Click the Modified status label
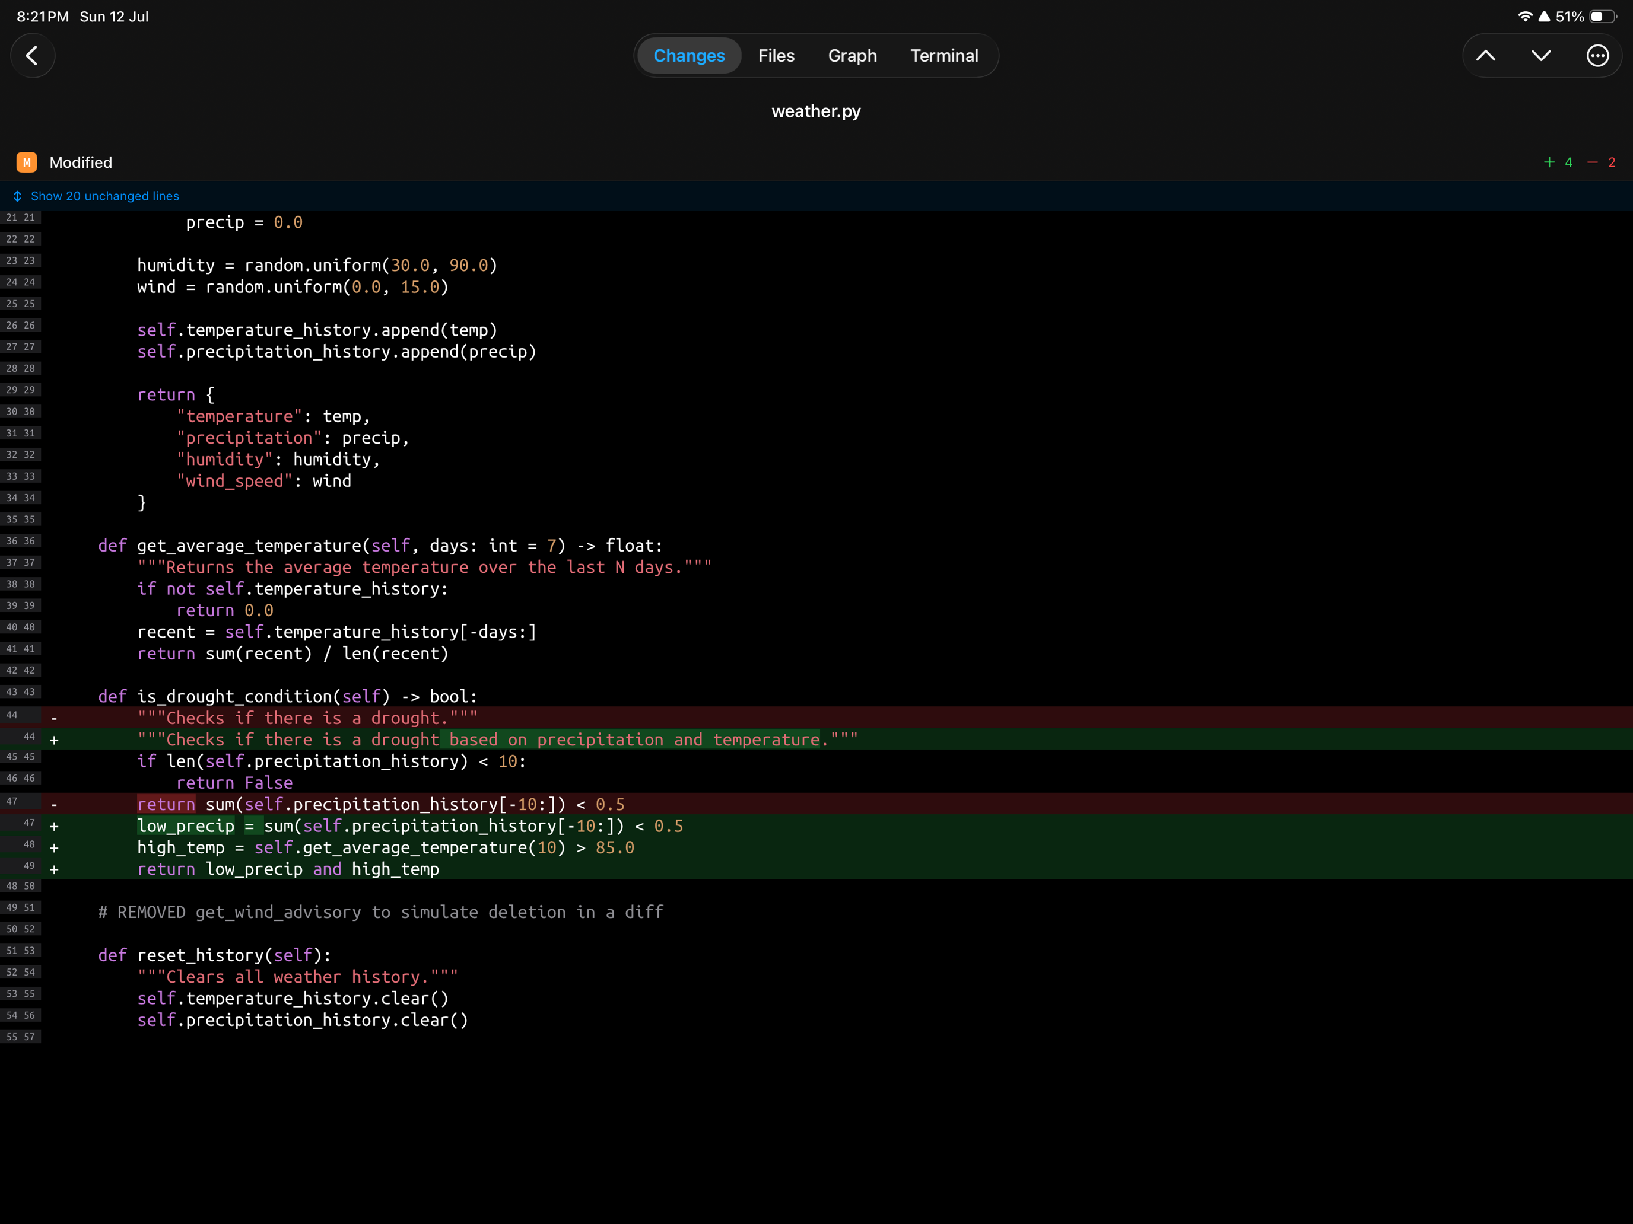 pos(81,162)
